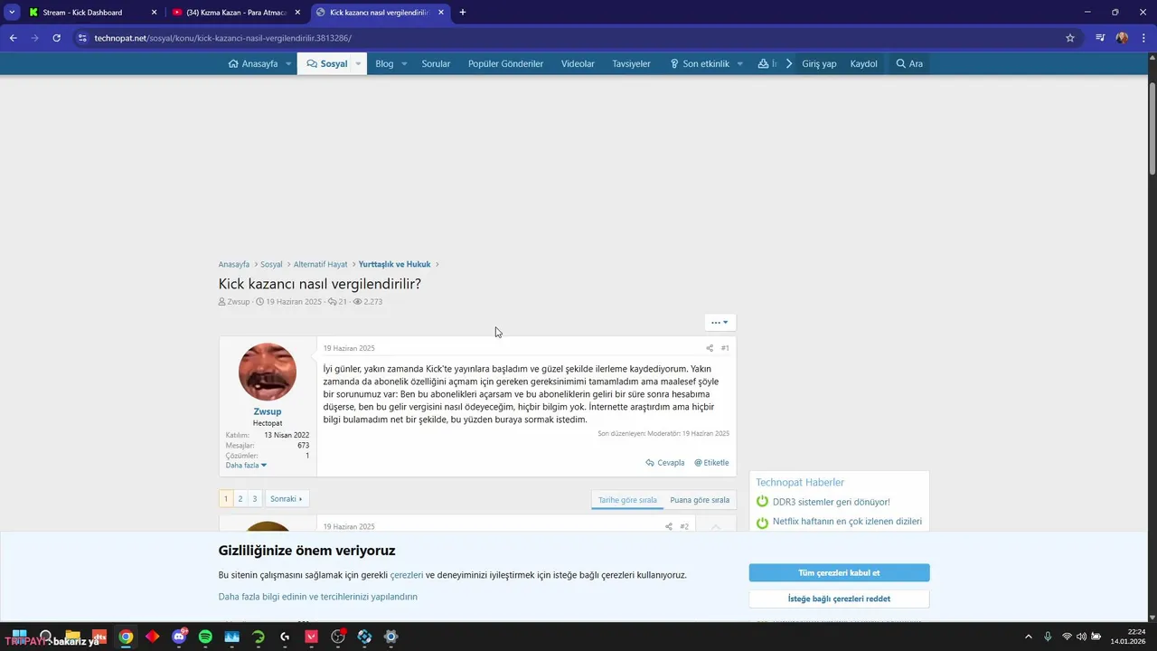Viewport: 1157px width, 651px height.
Task: Open Discord from the taskbar
Action: coord(179,637)
